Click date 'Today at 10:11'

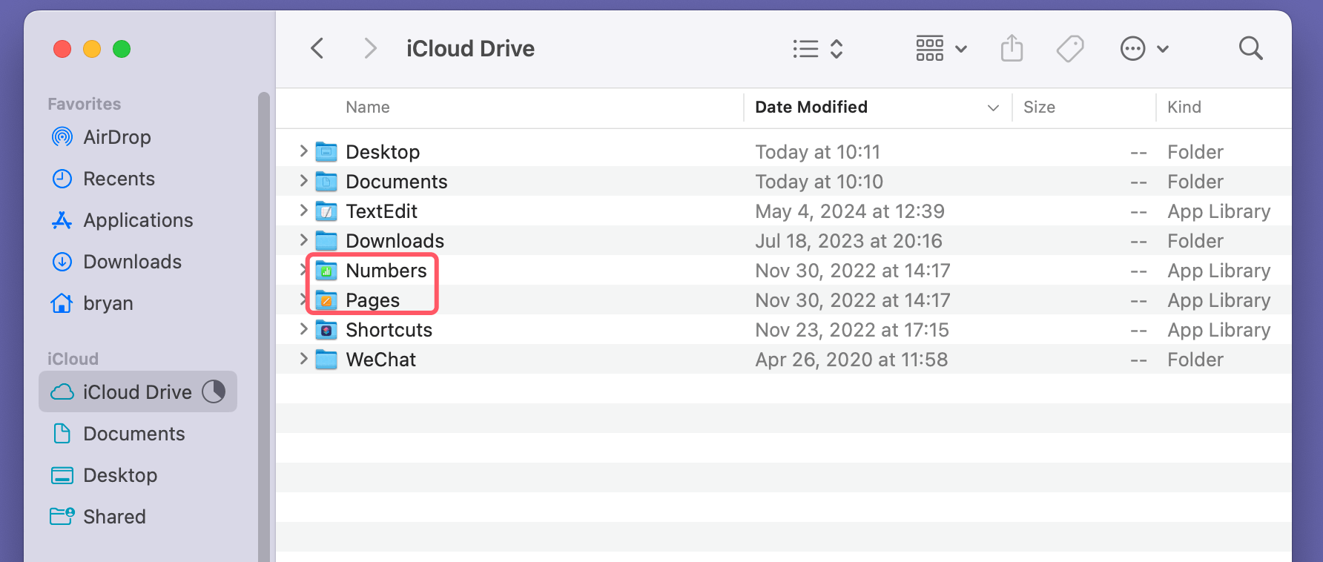pyautogui.click(x=818, y=152)
